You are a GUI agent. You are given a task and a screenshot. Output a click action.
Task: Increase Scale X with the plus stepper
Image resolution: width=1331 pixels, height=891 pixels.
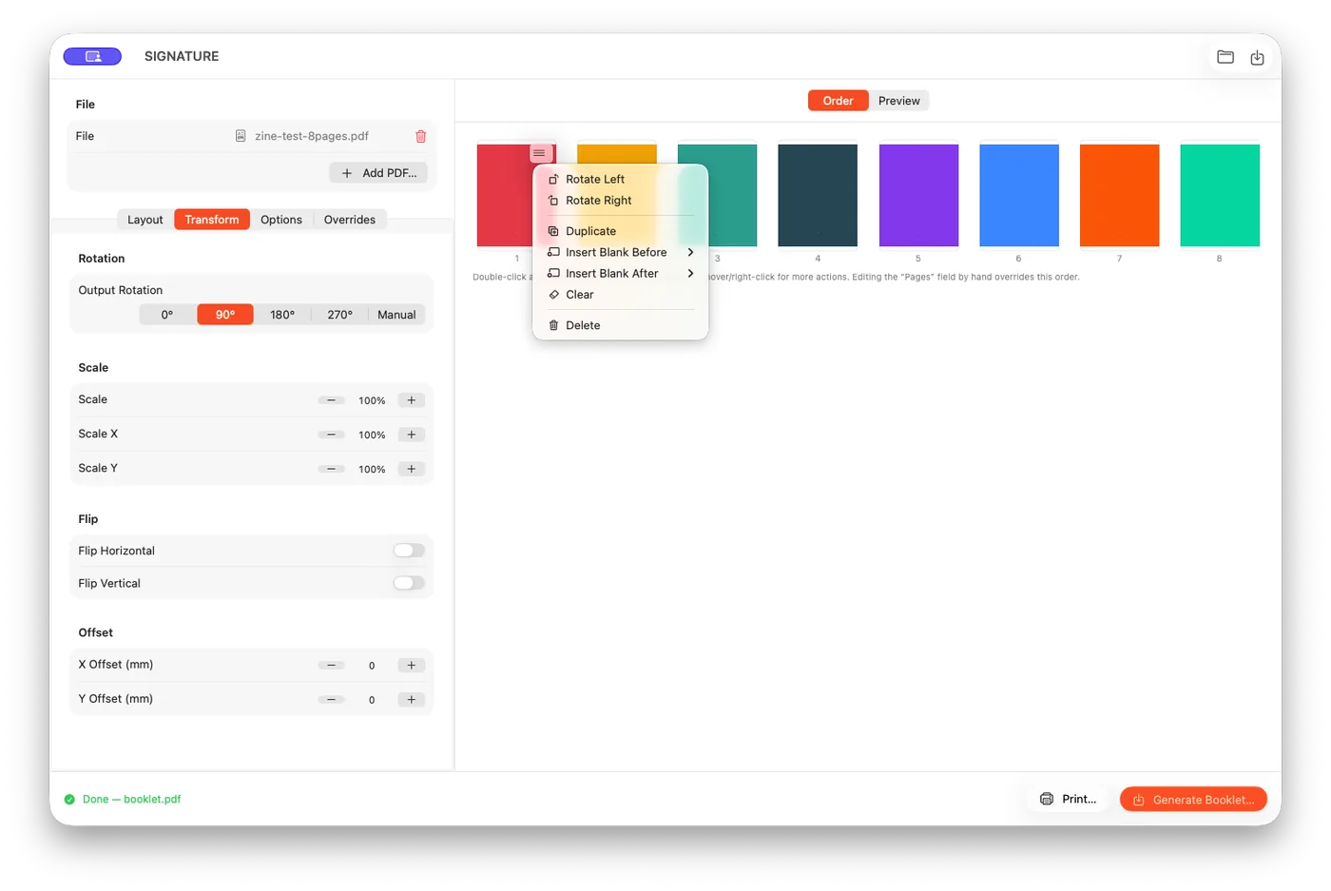coord(412,435)
